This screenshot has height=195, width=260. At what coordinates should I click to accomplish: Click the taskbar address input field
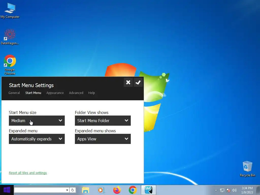40,190
